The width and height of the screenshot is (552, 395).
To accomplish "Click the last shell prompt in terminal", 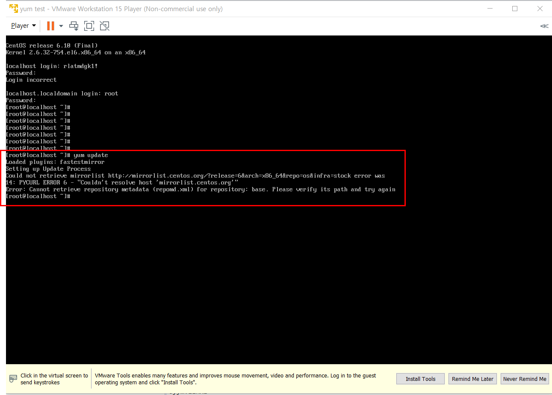I will point(38,196).
